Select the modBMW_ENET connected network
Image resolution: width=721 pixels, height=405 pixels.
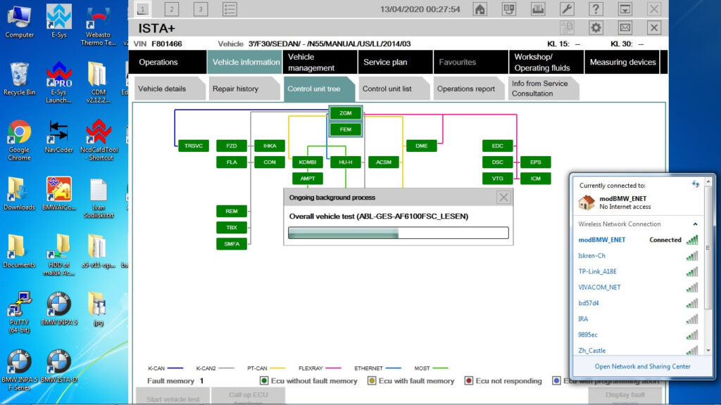pyautogui.click(x=638, y=240)
